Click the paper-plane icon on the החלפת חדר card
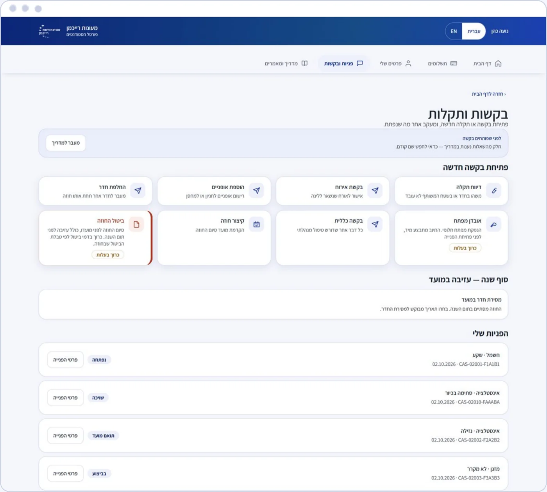This screenshot has width=547, height=492. pyautogui.click(x=138, y=190)
